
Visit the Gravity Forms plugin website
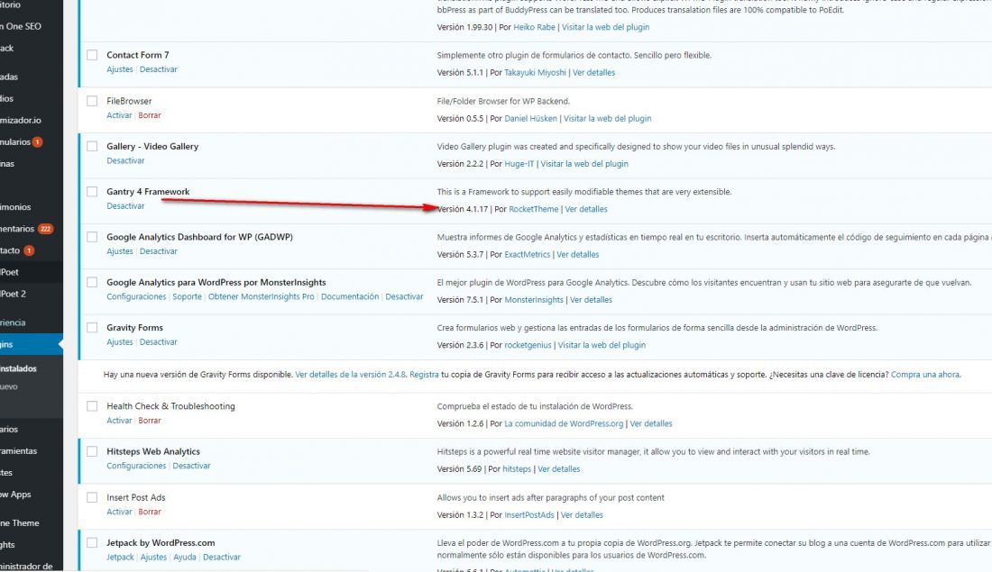602,345
